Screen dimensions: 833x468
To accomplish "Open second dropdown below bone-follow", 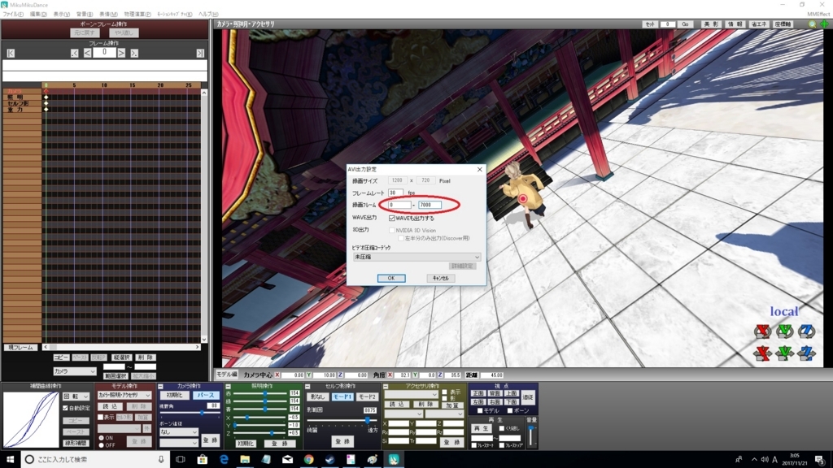I will (x=178, y=442).
